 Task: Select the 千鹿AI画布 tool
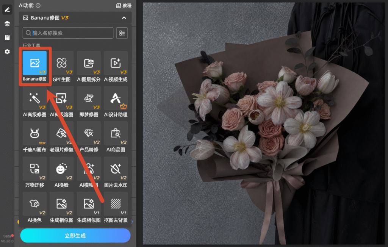coord(34,133)
